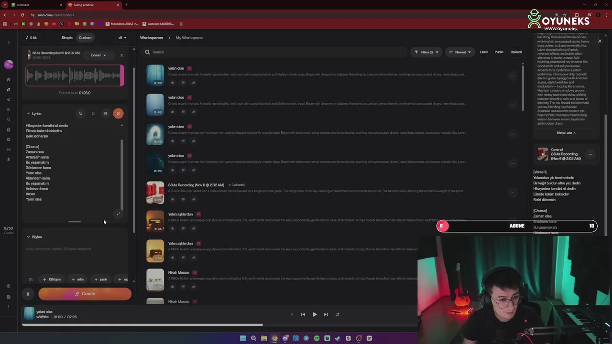Screen dimensions: 612x344
Task: Switch to the Suno AI Music tab
Action: click(x=93, y=5)
